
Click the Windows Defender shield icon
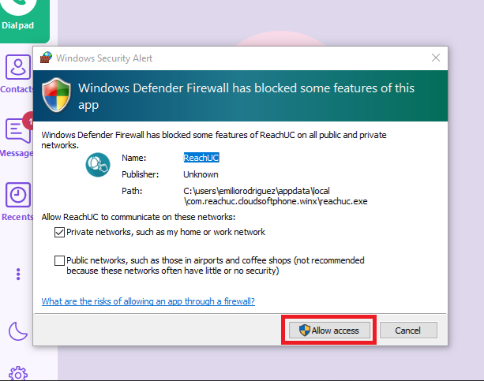pos(56,95)
